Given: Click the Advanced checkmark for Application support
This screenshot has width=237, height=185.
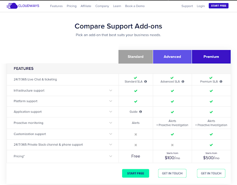Looking at the screenshot, I should 172,112.
